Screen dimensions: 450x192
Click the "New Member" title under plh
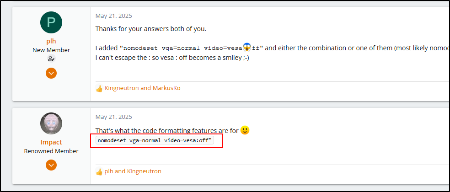pos(51,50)
